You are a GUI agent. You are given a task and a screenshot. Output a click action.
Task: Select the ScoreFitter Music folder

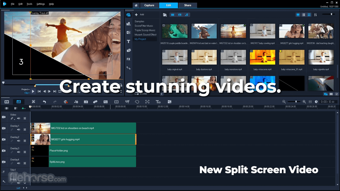[144, 26]
